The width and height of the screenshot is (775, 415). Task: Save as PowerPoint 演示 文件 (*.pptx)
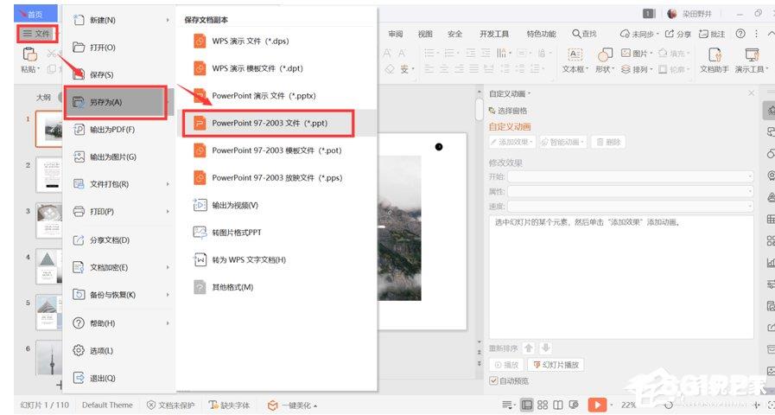coord(276,95)
